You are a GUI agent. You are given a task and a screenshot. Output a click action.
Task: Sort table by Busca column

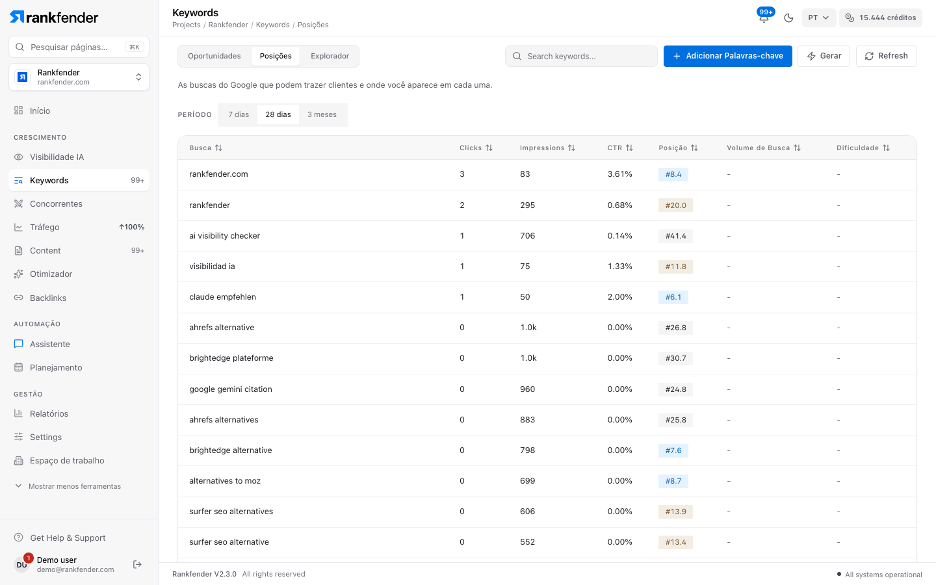(x=206, y=148)
